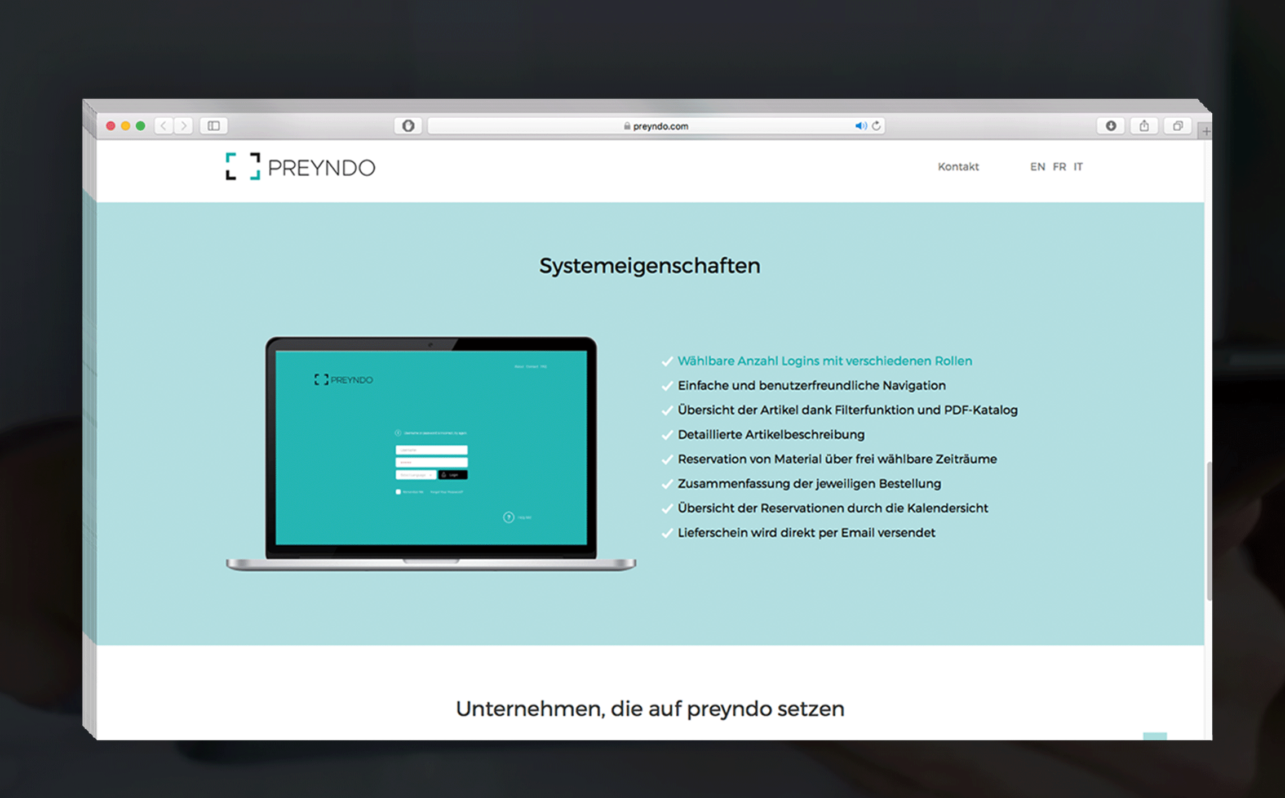The height and width of the screenshot is (798, 1285).
Task: Click the page's vertical scrollbar thumb
Action: pyautogui.click(x=1208, y=531)
